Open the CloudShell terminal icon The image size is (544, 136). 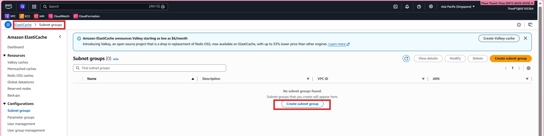(x=395, y=6)
